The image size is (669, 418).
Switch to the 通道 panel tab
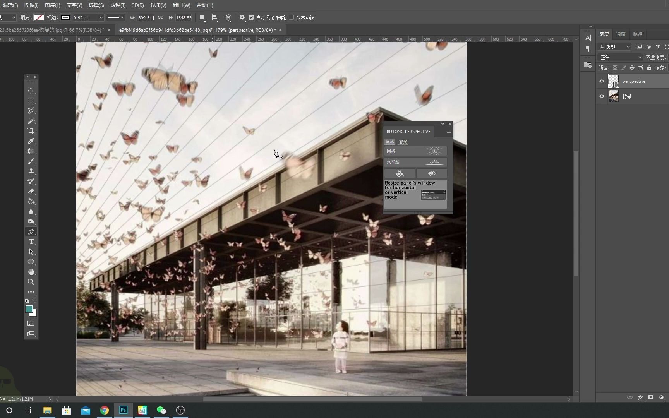click(x=621, y=34)
